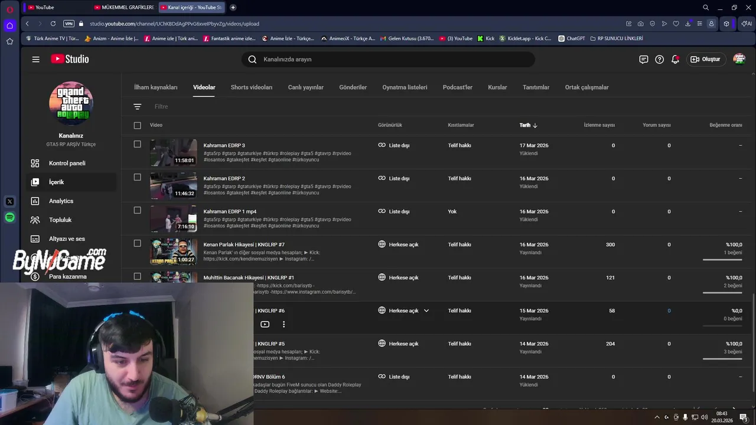Select the Kahraman EDRP 3 checkbox
The width and height of the screenshot is (756, 425).
point(138,144)
